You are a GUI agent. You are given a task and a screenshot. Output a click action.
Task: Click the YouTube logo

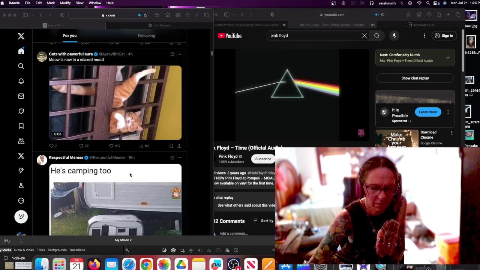[x=229, y=36]
